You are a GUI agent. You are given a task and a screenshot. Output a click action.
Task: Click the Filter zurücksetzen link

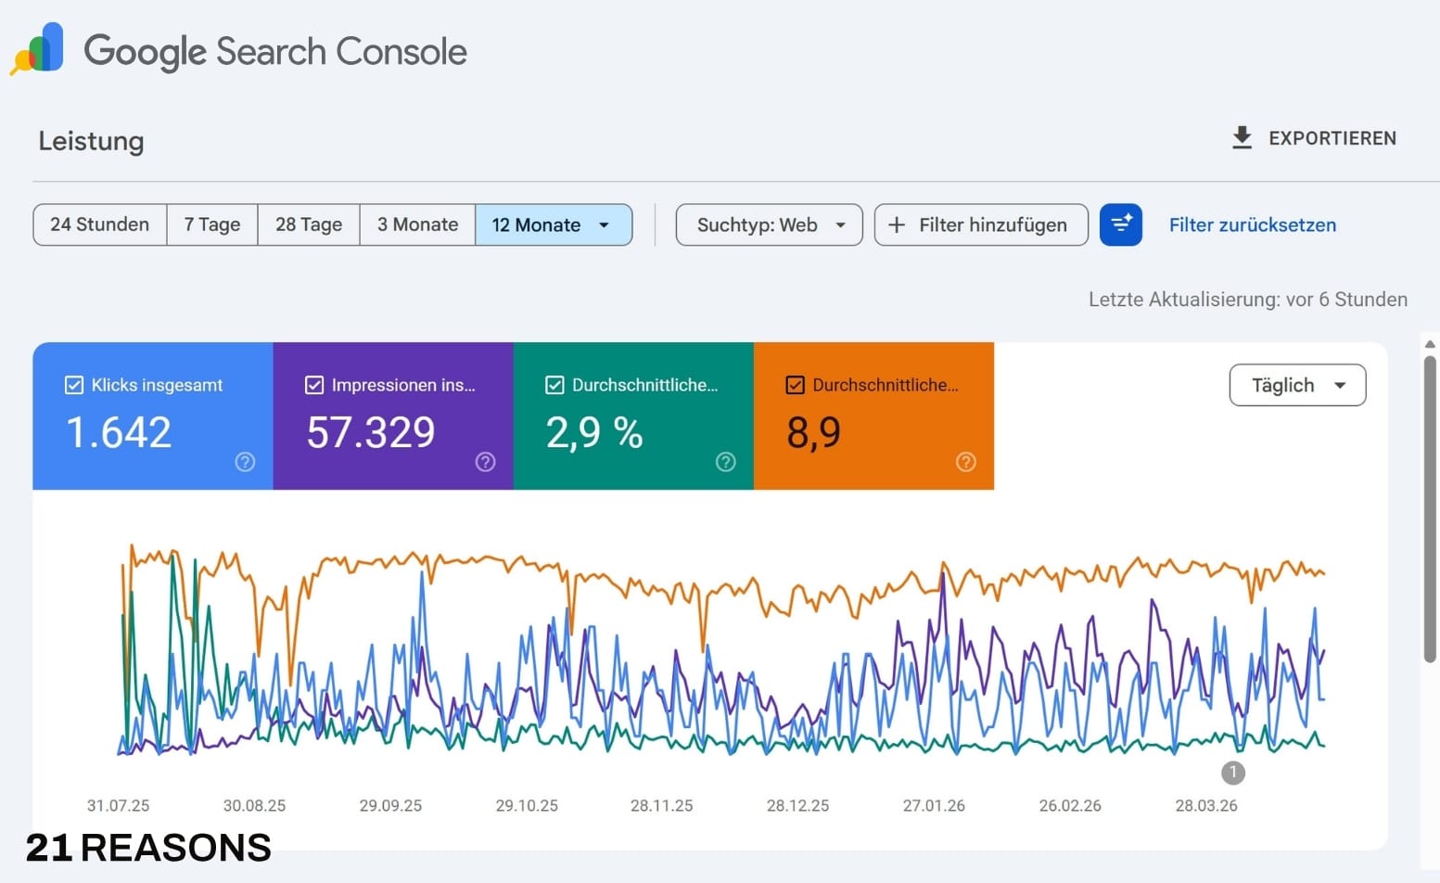tap(1252, 224)
